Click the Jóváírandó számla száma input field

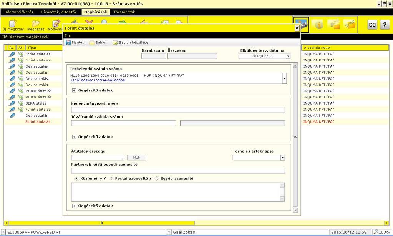pyautogui.click(x=123, y=123)
